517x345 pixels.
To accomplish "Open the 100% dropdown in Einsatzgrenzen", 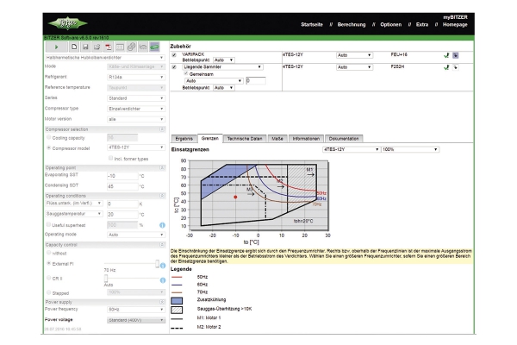I will [410, 149].
